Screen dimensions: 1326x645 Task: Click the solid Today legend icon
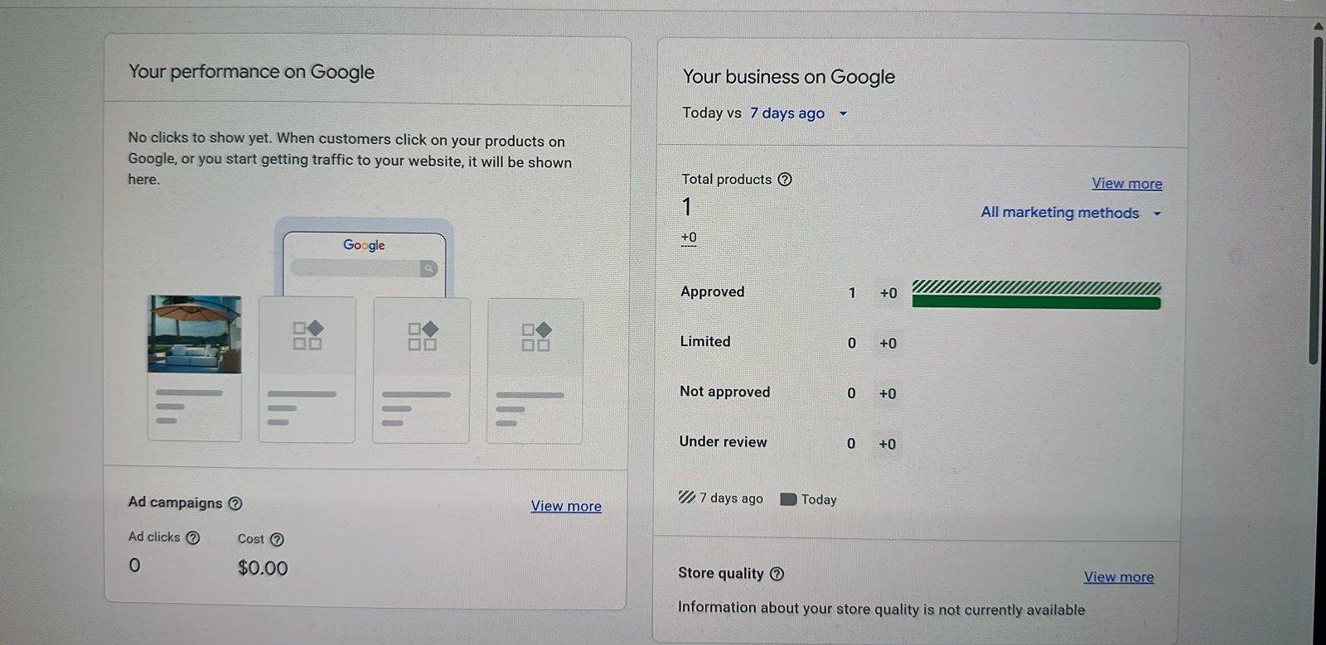pyautogui.click(x=788, y=499)
